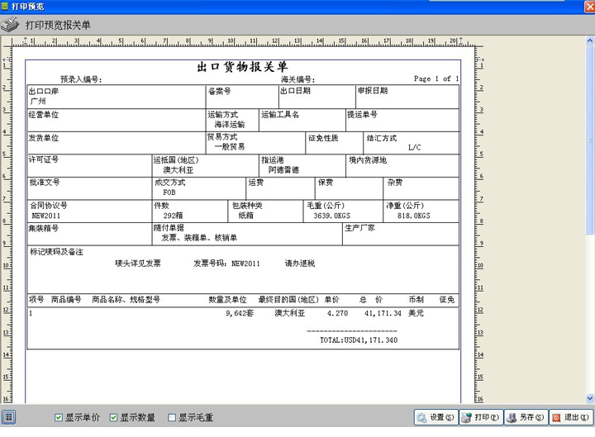This screenshot has width=595, height=437.
Task: Click the 征免 column header
Action: pos(447,300)
